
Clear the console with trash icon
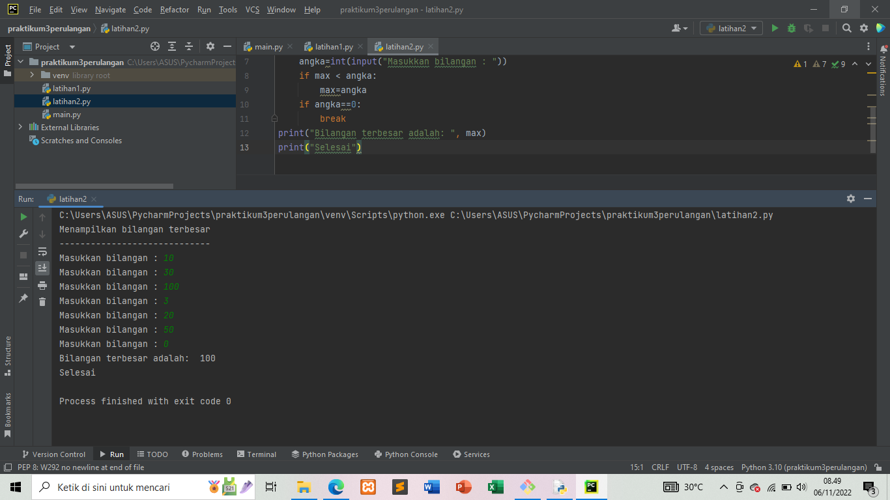[x=42, y=299]
